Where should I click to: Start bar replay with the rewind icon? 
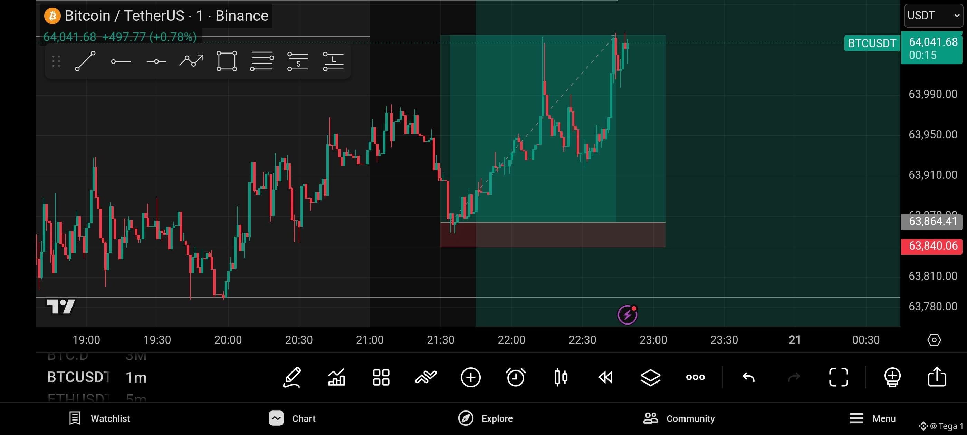605,377
